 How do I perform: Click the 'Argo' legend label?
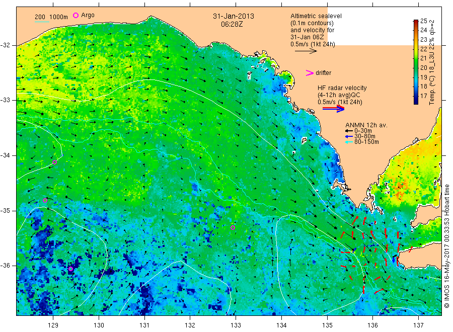[x=88, y=15]
